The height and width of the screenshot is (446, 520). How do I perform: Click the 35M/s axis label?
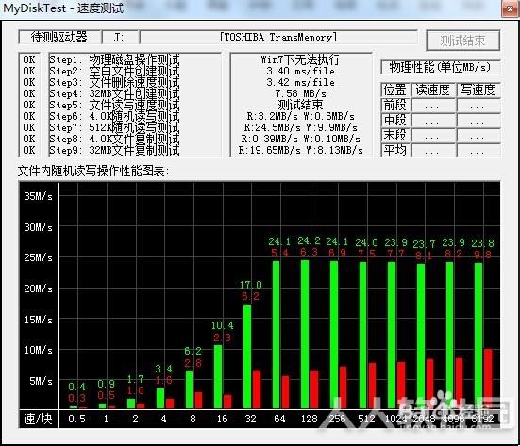pos(38,196)
